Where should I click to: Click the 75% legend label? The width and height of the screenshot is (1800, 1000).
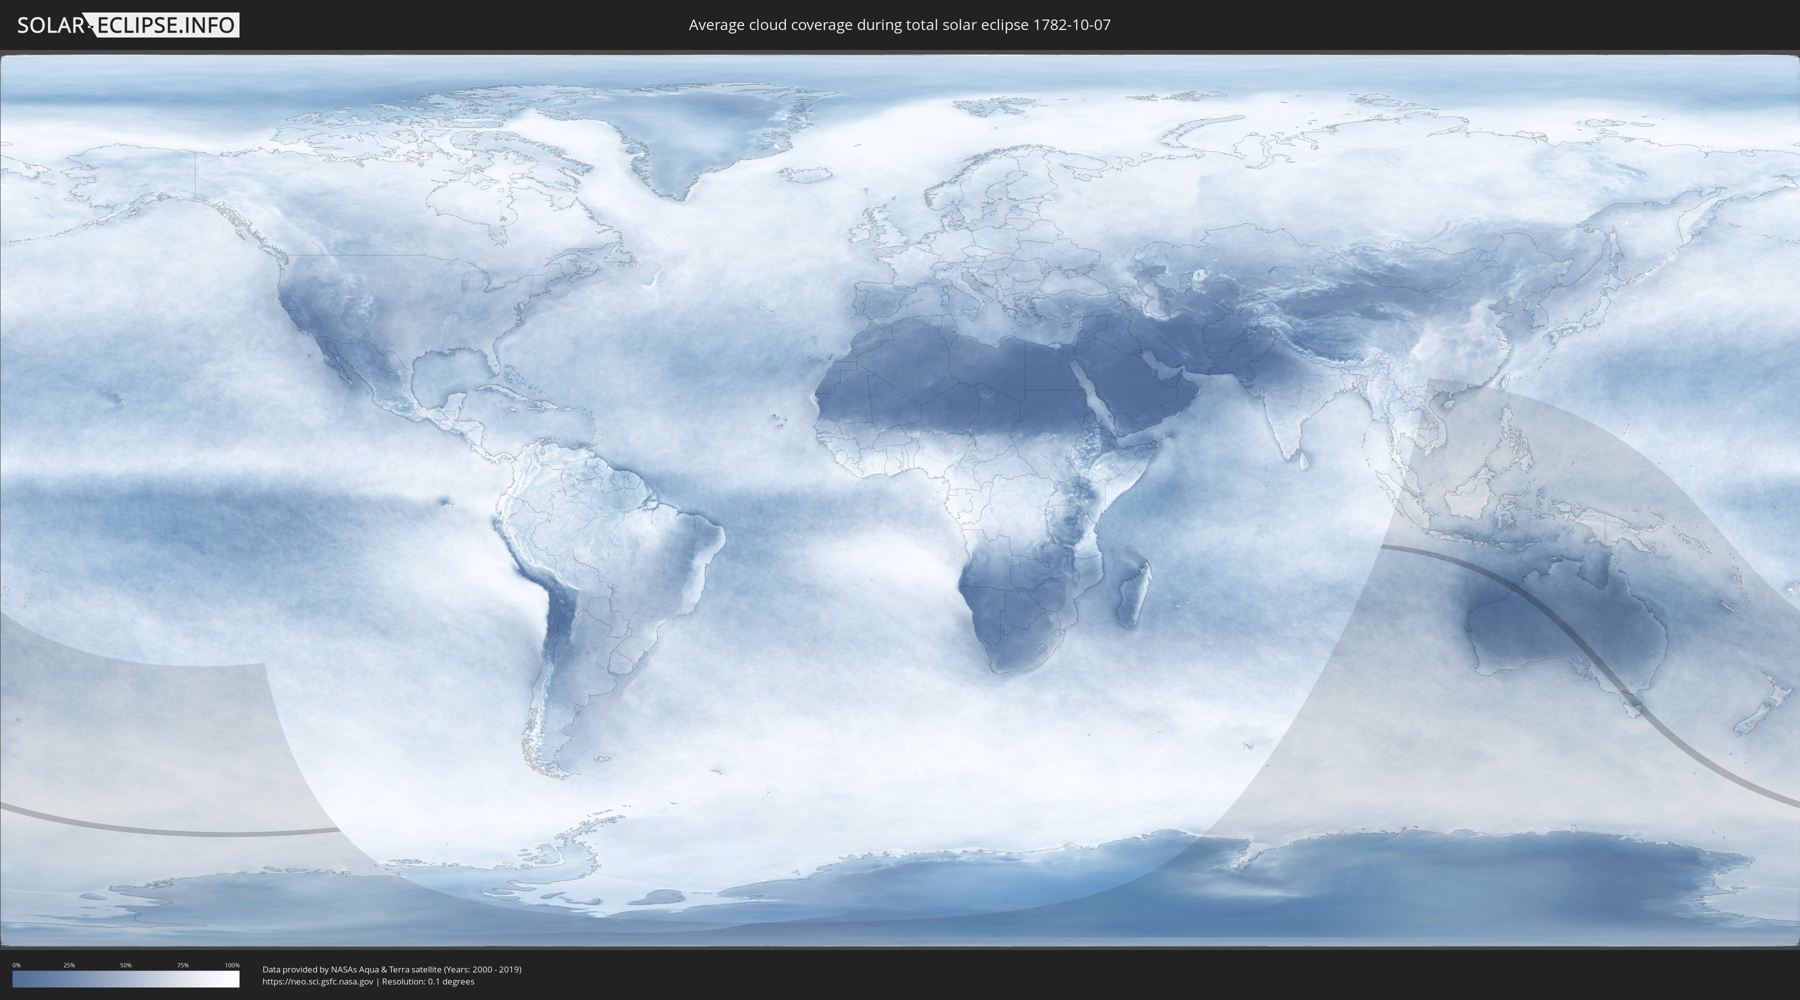(x=182, y=965)
